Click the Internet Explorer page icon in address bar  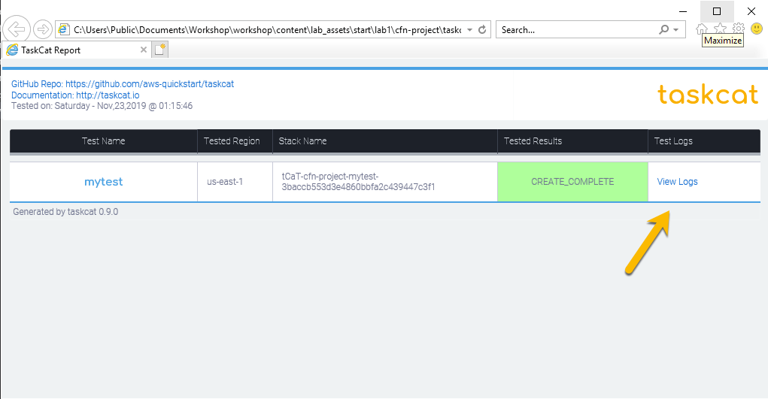63,29
